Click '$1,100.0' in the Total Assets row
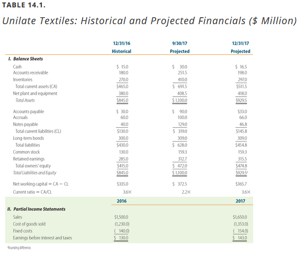 pyautogui.click(x=180, y=100)
